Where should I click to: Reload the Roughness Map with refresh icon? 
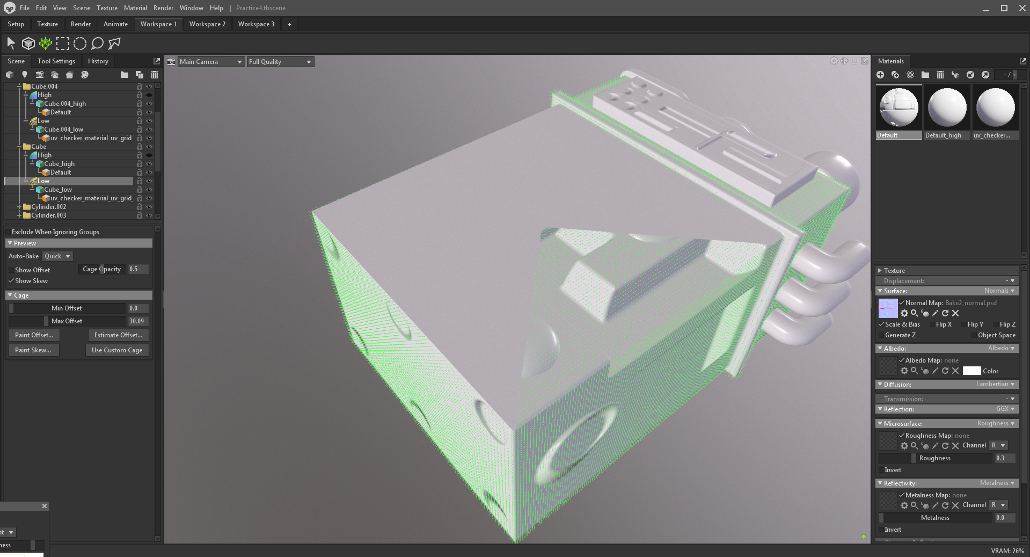pos(945,446)
